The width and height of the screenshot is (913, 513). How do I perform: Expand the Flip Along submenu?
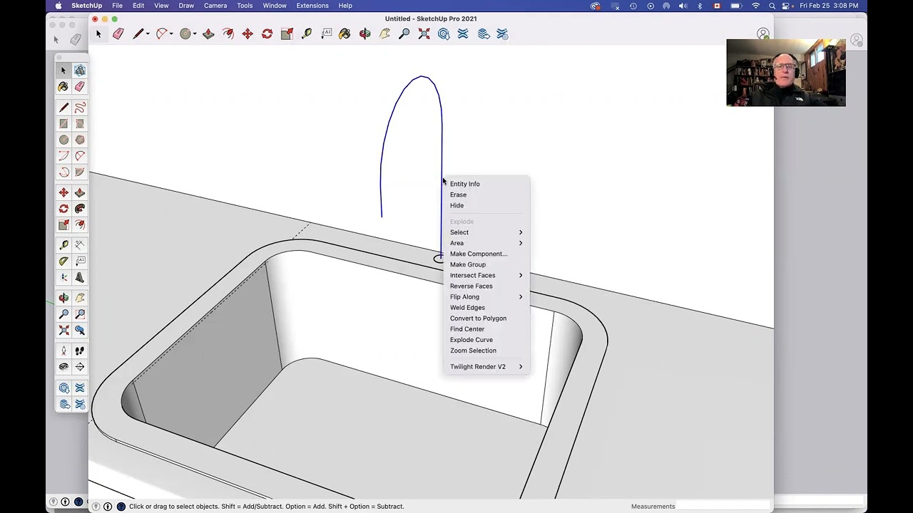tap(486, 296)
